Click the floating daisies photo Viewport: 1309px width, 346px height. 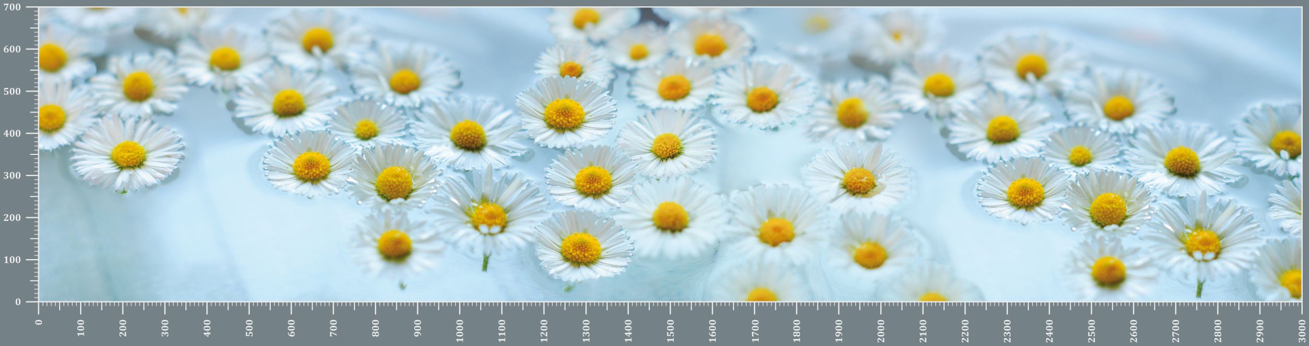(x=670, y=154)
